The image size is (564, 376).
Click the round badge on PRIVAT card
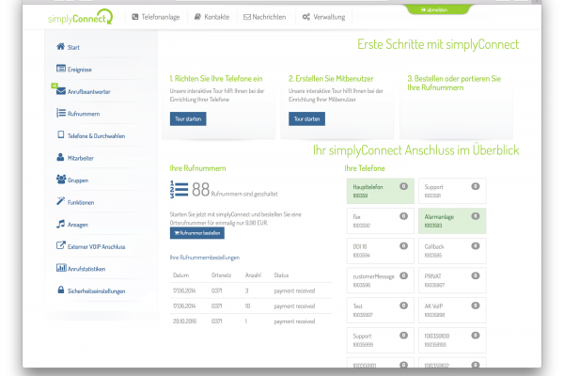[x=475, y=276]
